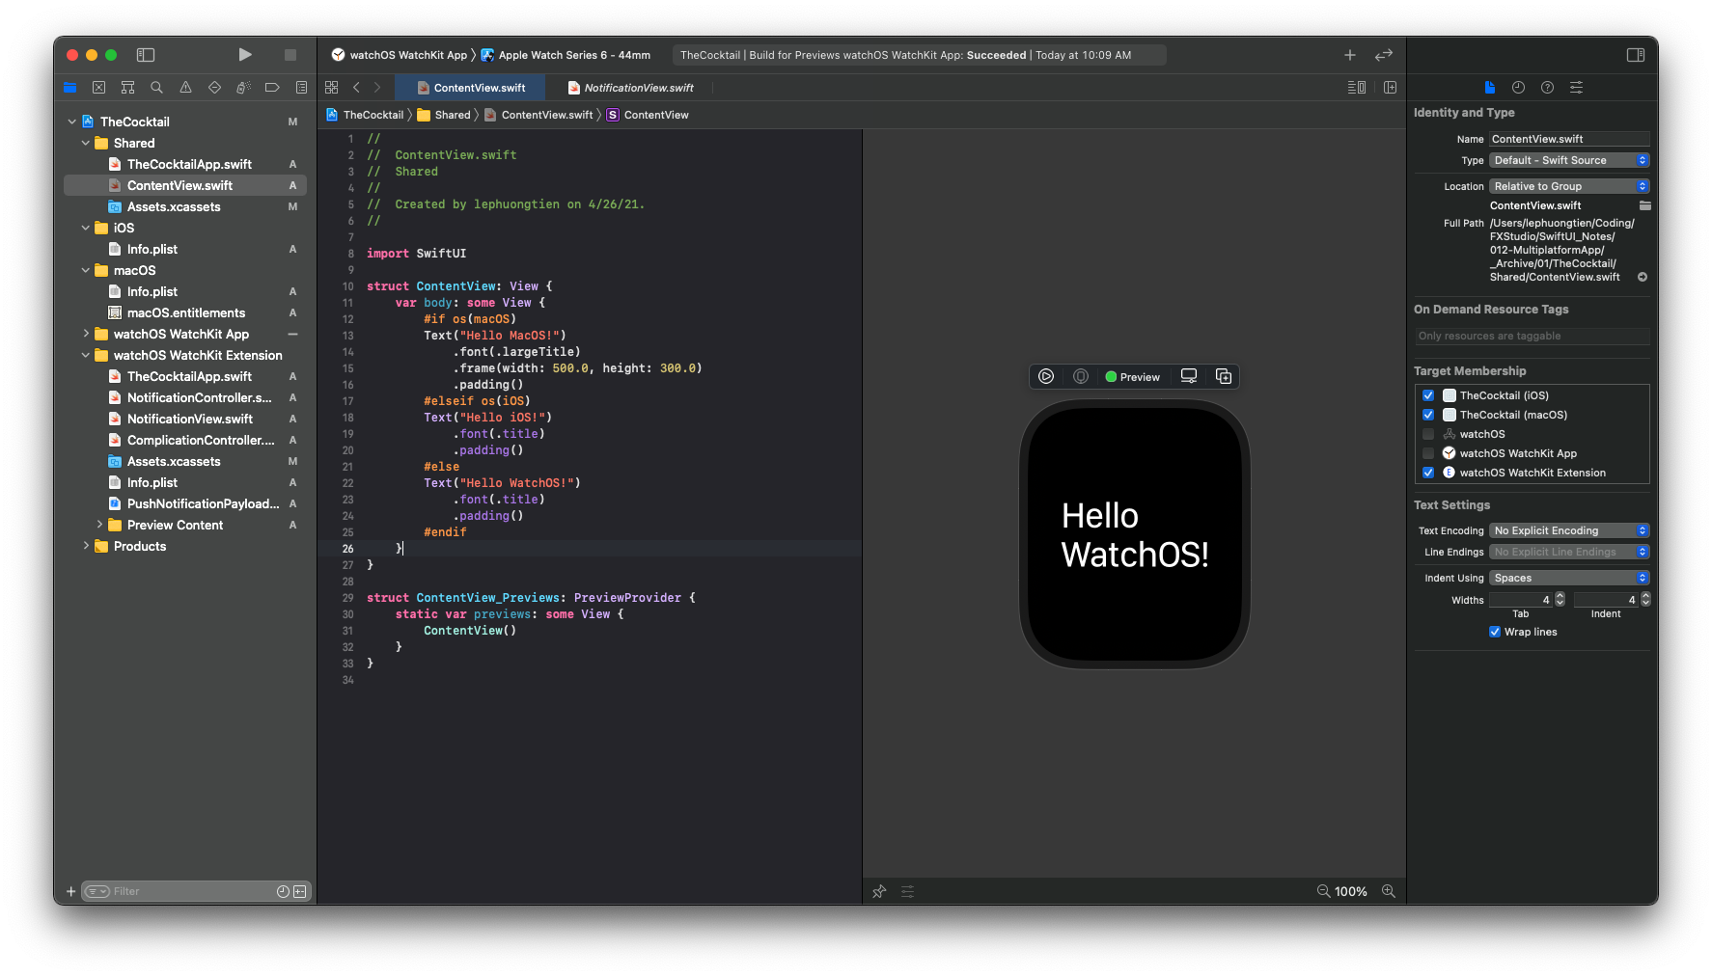Expand the Preview Content folder
Image resolution: width=1712 pixels, height=976 pixels.
point(99,525)
